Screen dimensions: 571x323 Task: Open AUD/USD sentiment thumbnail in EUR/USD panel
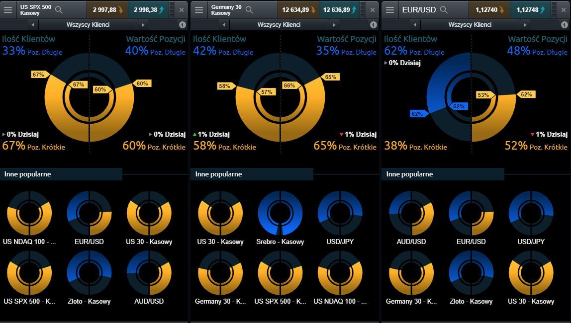click(x=411, y=213)
